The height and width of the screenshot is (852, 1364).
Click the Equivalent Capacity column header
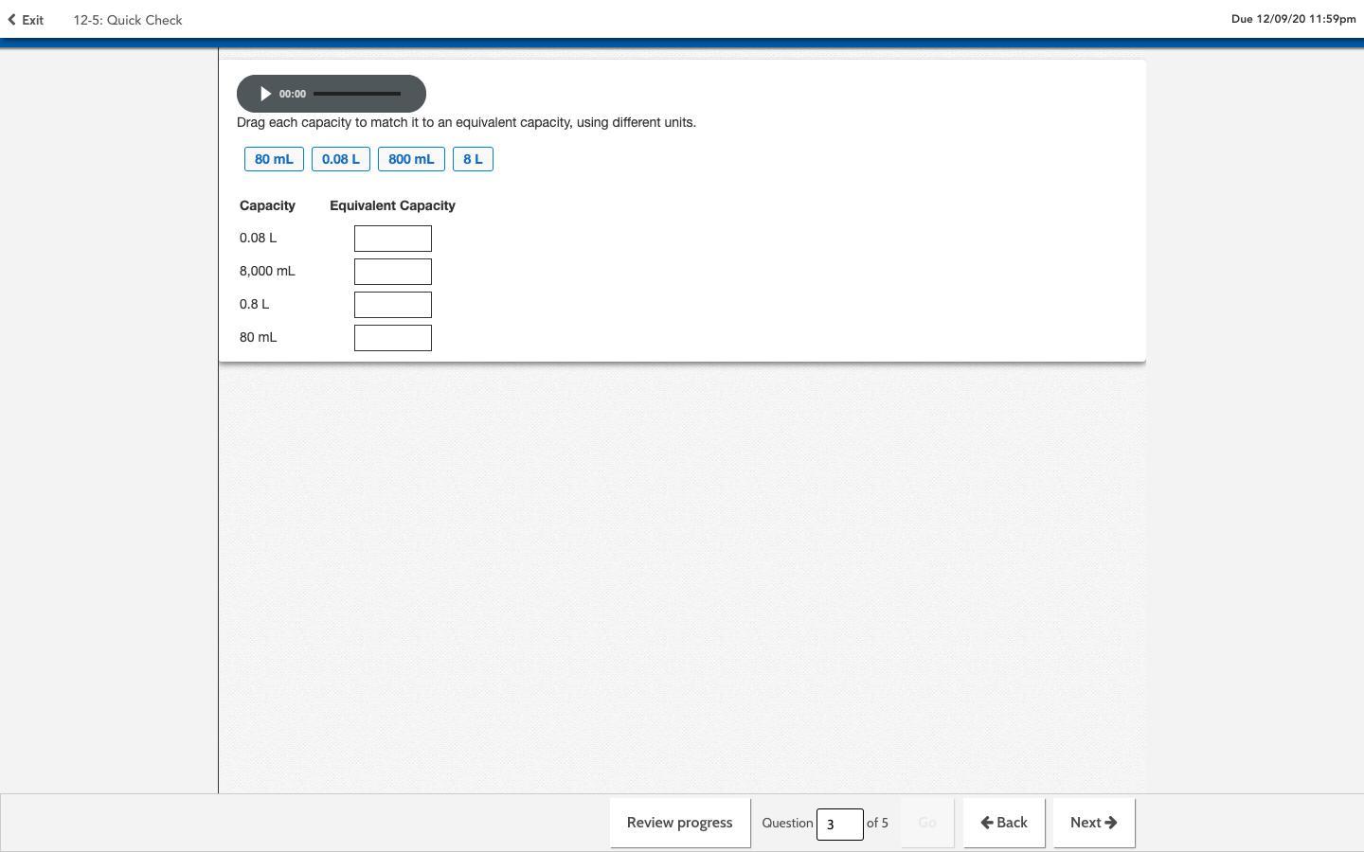point(392,205)
